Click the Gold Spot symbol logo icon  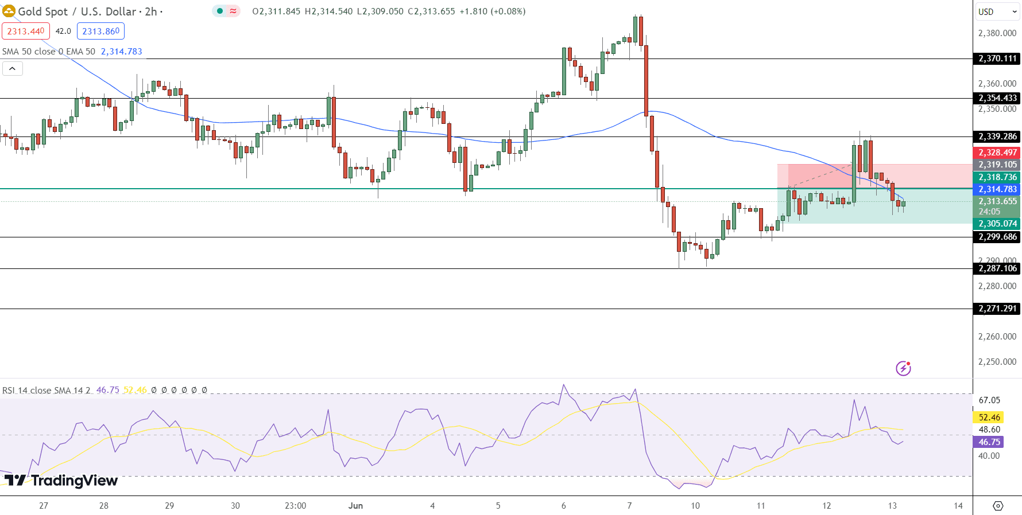pos(9,11)
